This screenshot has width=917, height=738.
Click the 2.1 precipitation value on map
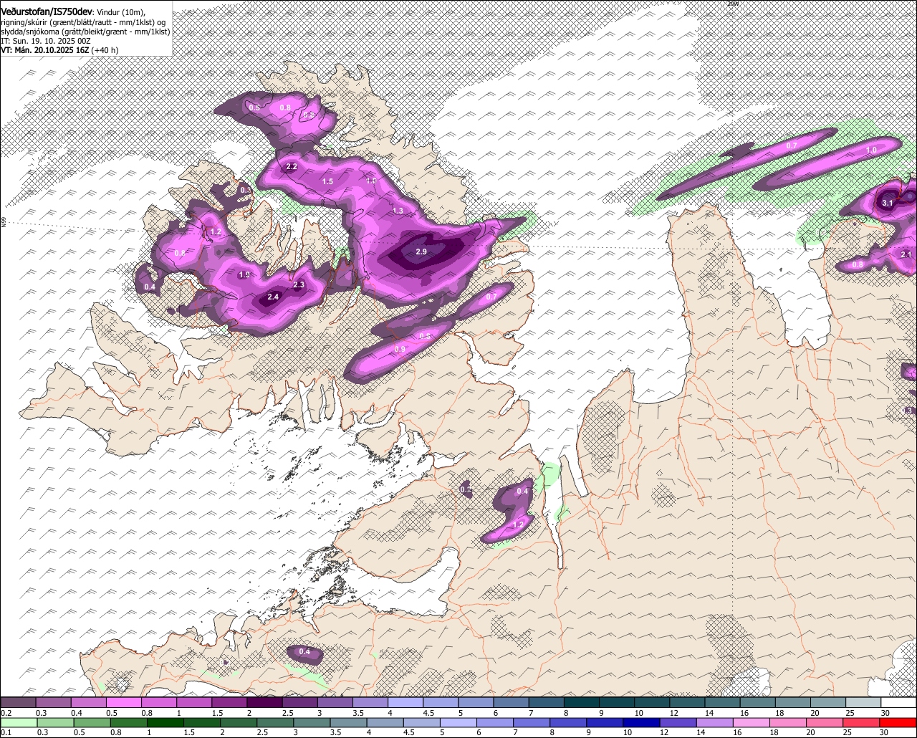906,255
